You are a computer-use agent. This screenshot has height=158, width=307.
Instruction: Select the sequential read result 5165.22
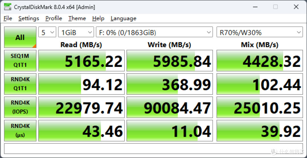click(82, 60)
